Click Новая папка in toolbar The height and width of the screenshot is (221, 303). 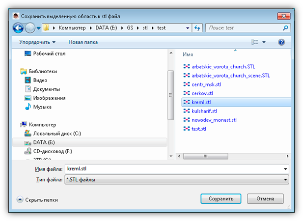(x=82, y=42)
